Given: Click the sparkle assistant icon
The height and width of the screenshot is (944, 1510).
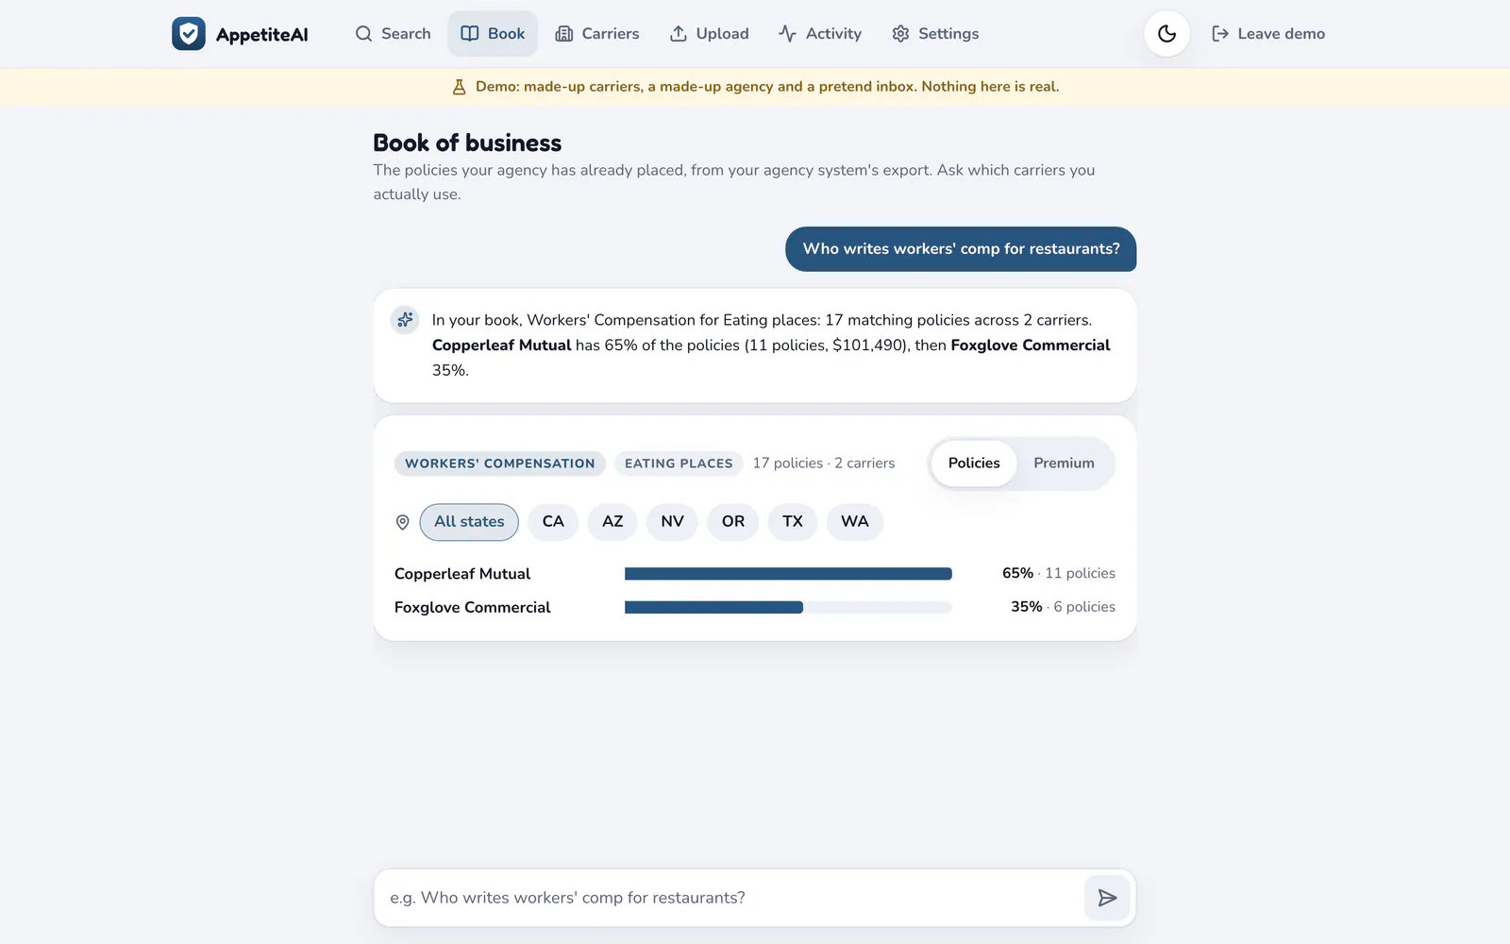Looking at the screenshot, I should (405, 320).
